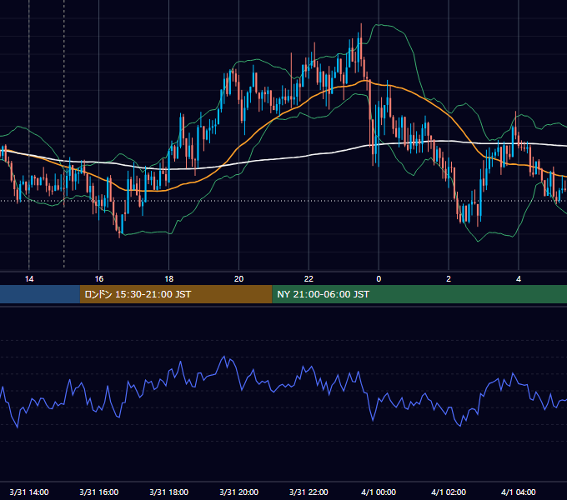Image resolution: width=567 pixels, height=500 pixels.
Task: Click the 18 hour label on the price chart axis
Action: point(169,279)
